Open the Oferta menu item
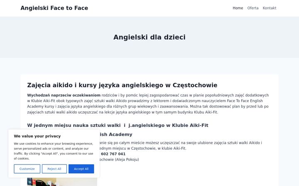This screenshot has width=299, height=186. point(253,8)
